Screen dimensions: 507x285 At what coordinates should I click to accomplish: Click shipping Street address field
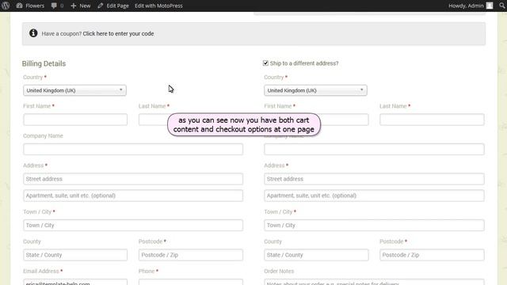pos(374,179)
